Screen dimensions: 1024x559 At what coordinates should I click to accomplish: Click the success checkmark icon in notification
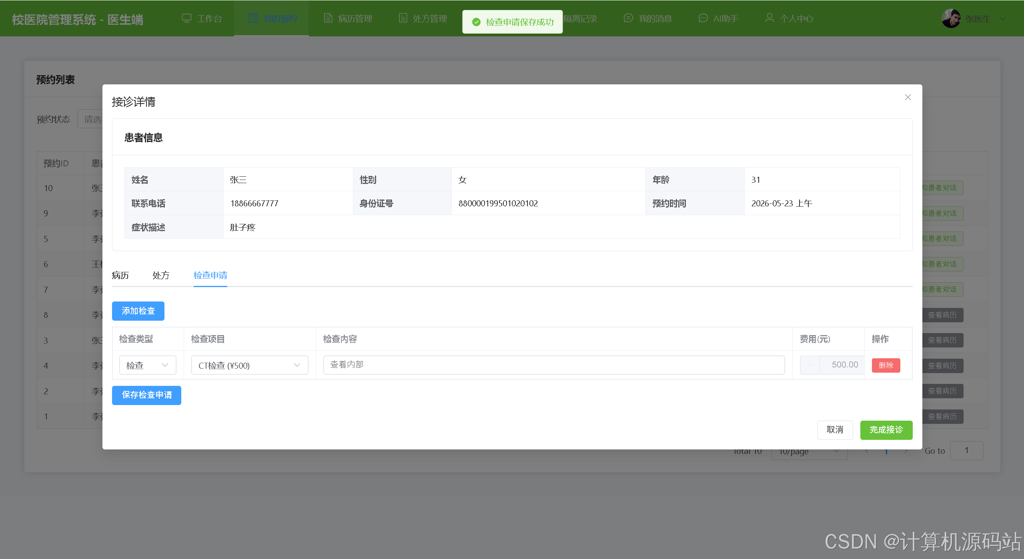476,22
